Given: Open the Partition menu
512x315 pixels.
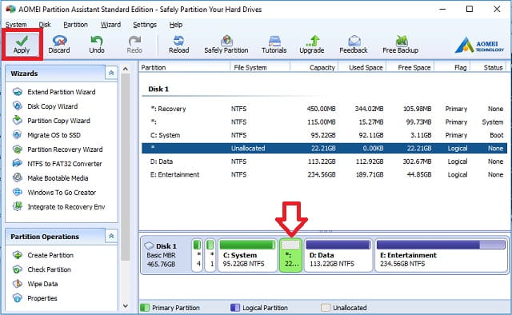Looking at the screenshot, I should point(75,25).
